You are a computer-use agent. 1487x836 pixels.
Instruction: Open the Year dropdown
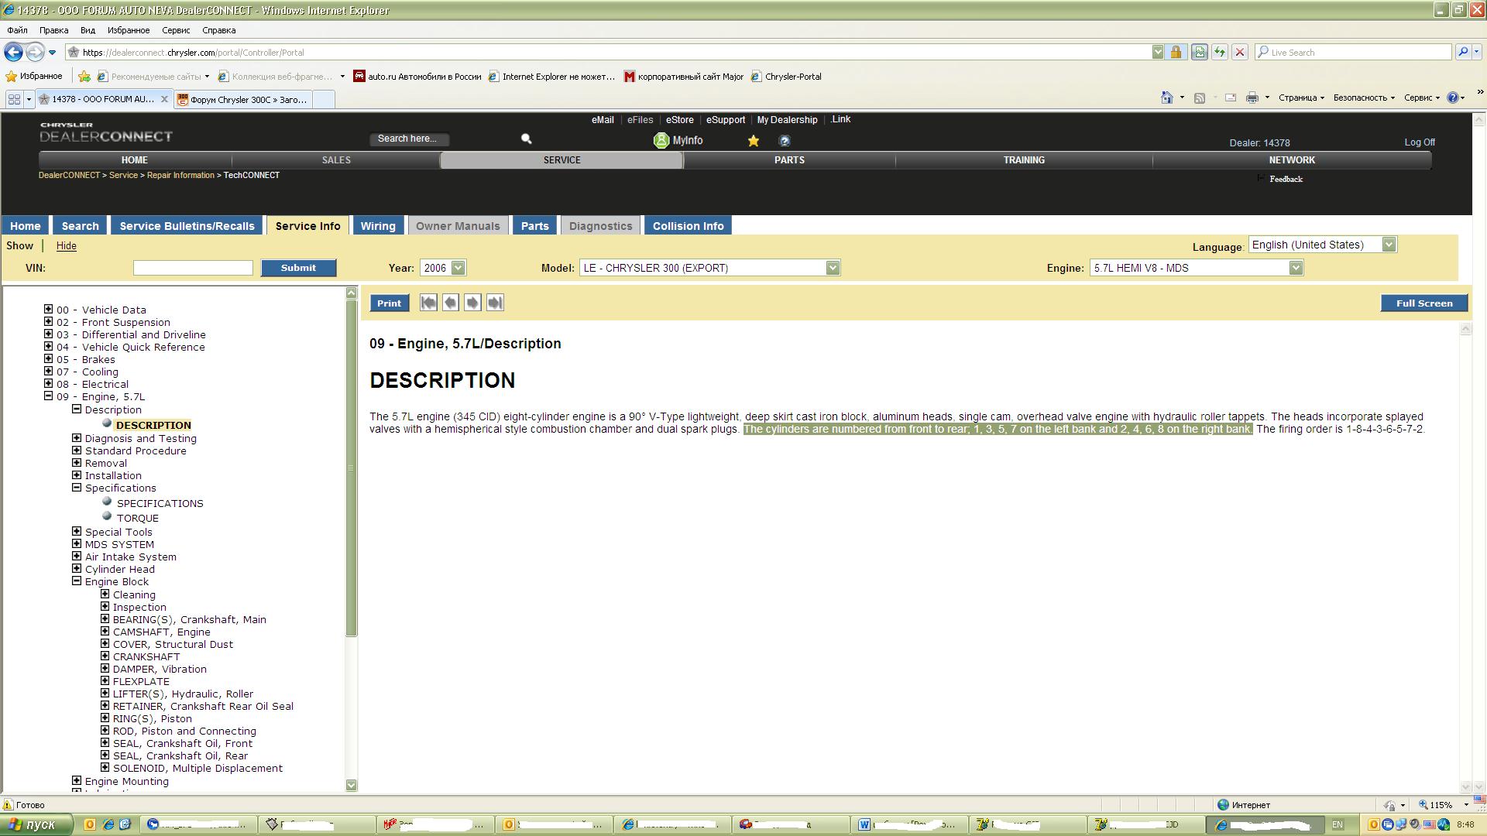(x=458, y=268)
